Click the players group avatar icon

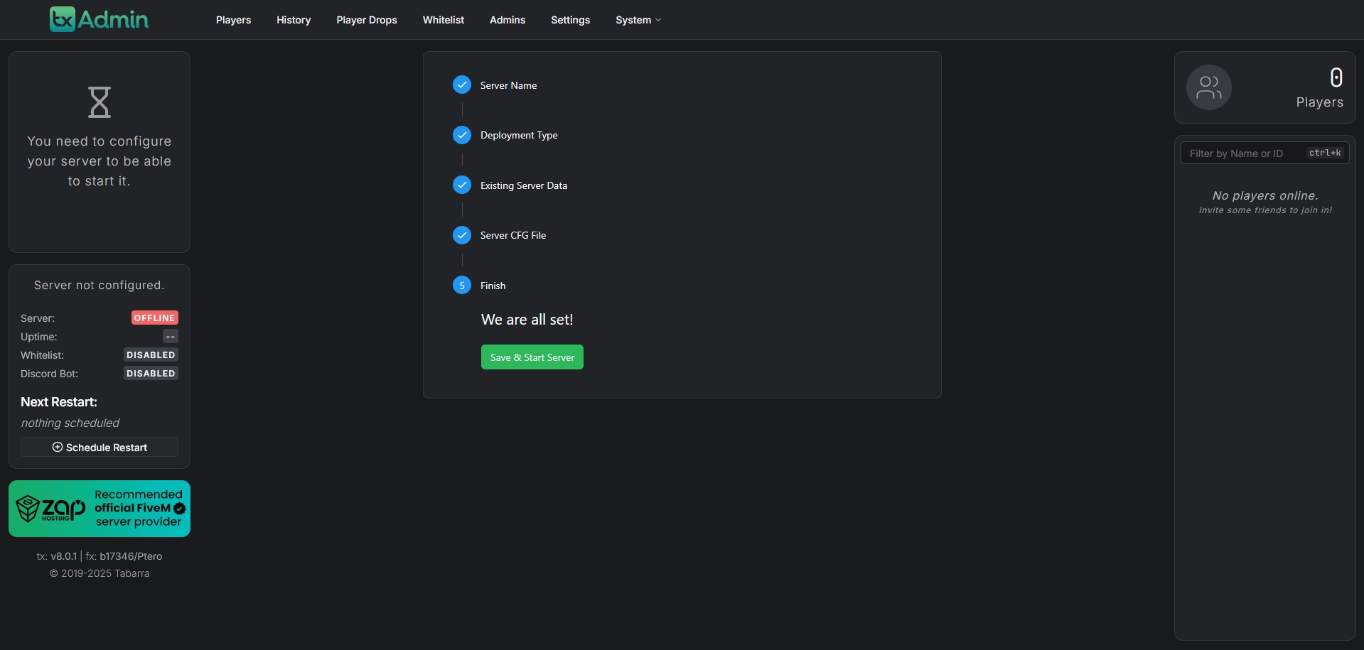click(1208, 87)
